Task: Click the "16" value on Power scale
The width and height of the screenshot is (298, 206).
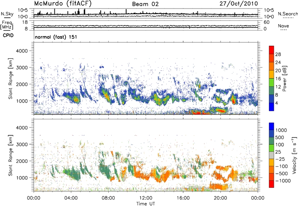Action: coord(278,79)
